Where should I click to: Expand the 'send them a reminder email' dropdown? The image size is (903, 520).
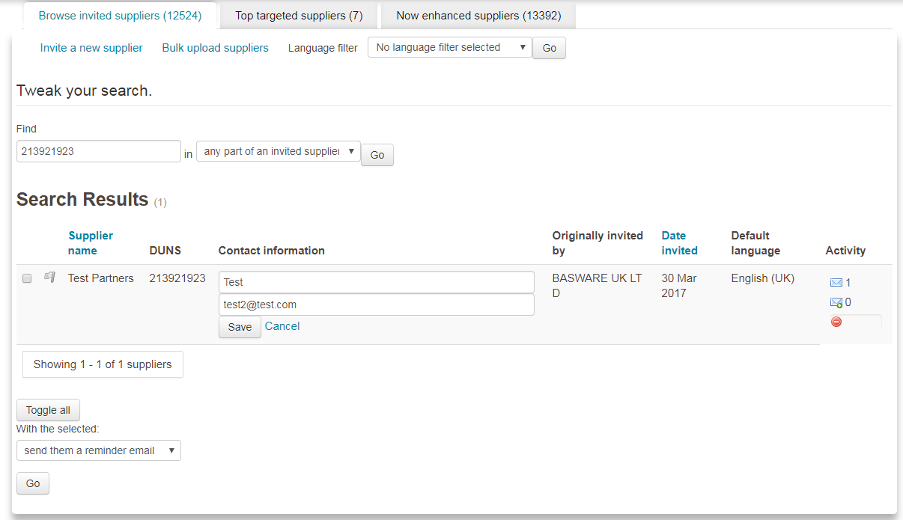coord(98,450)
